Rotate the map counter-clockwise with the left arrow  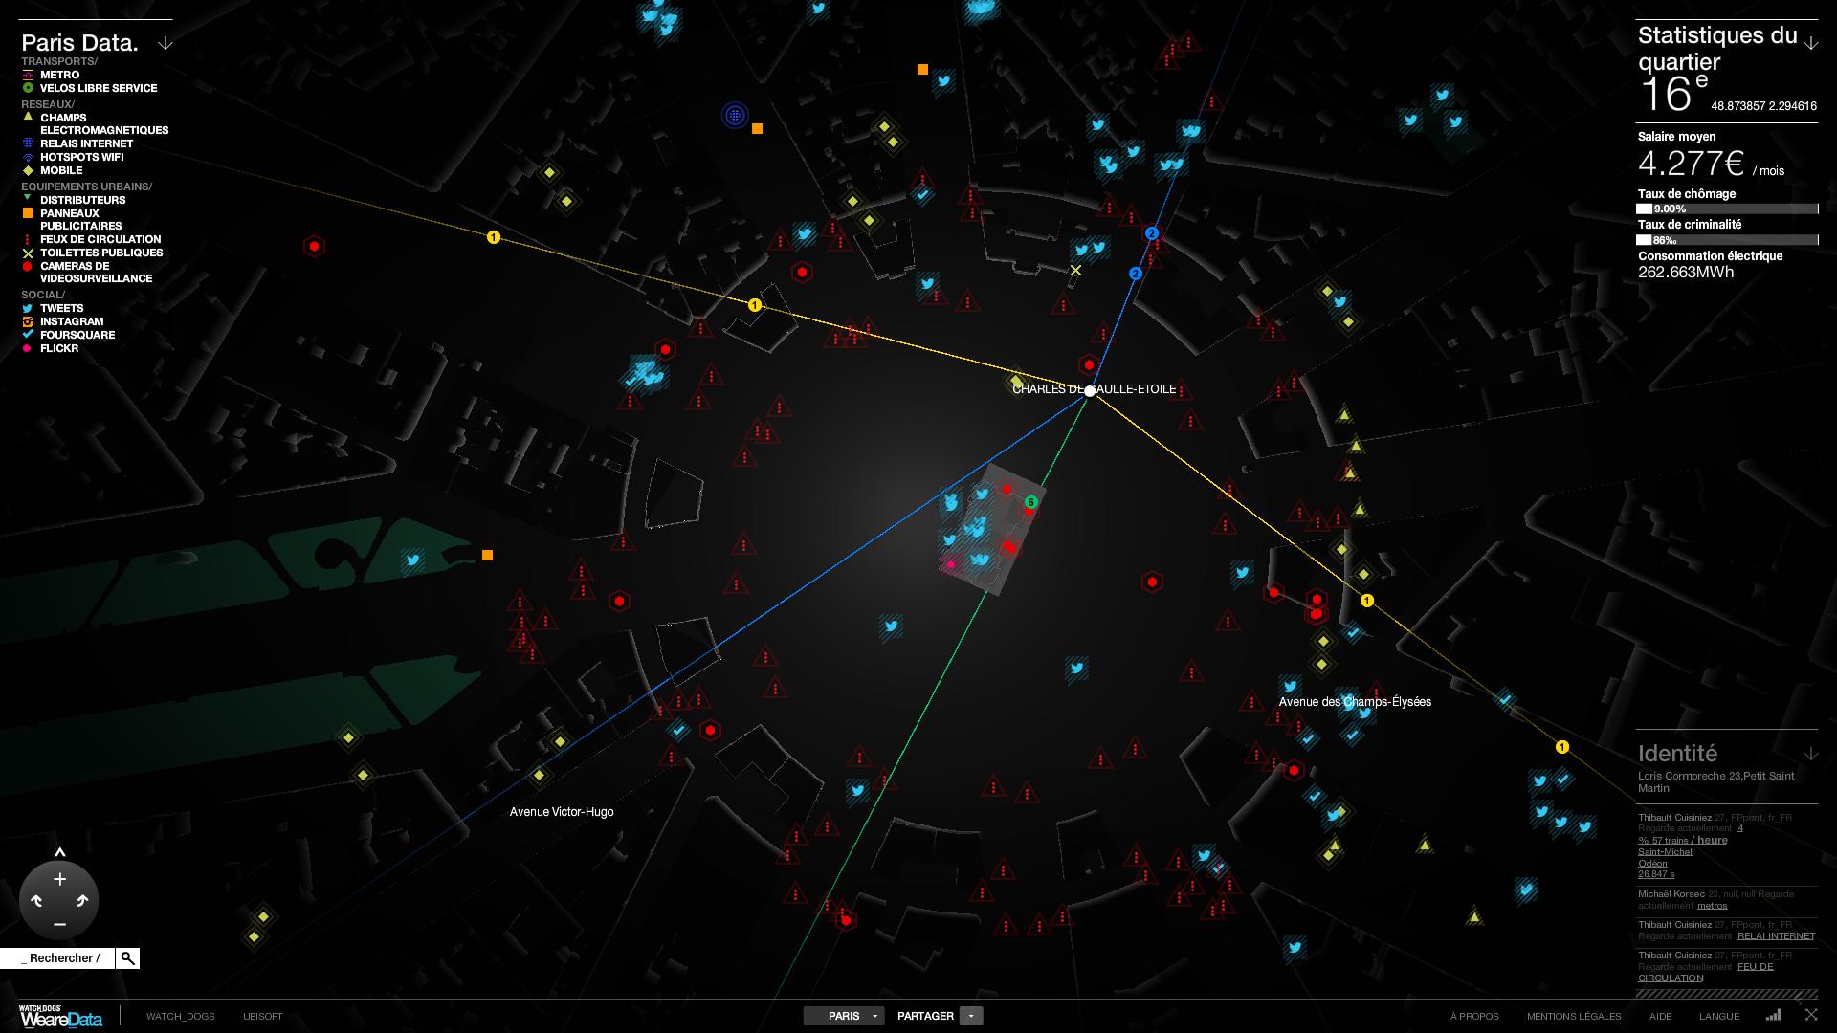(x=36, y=901)
